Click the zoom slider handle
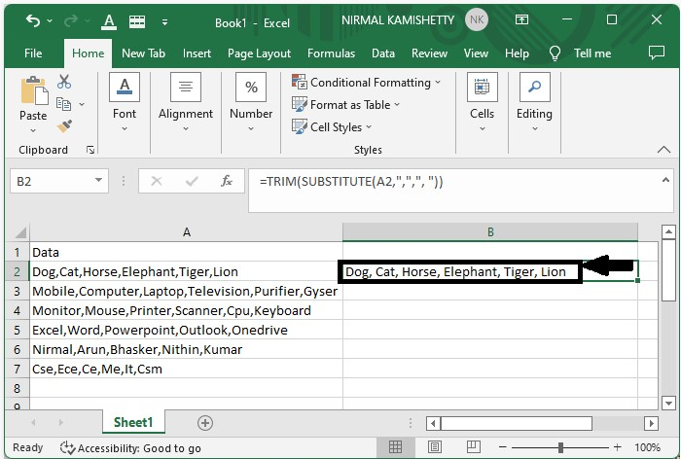Viewport: 681px width, 459px height. pyautogui.click(x=560, y=446)
